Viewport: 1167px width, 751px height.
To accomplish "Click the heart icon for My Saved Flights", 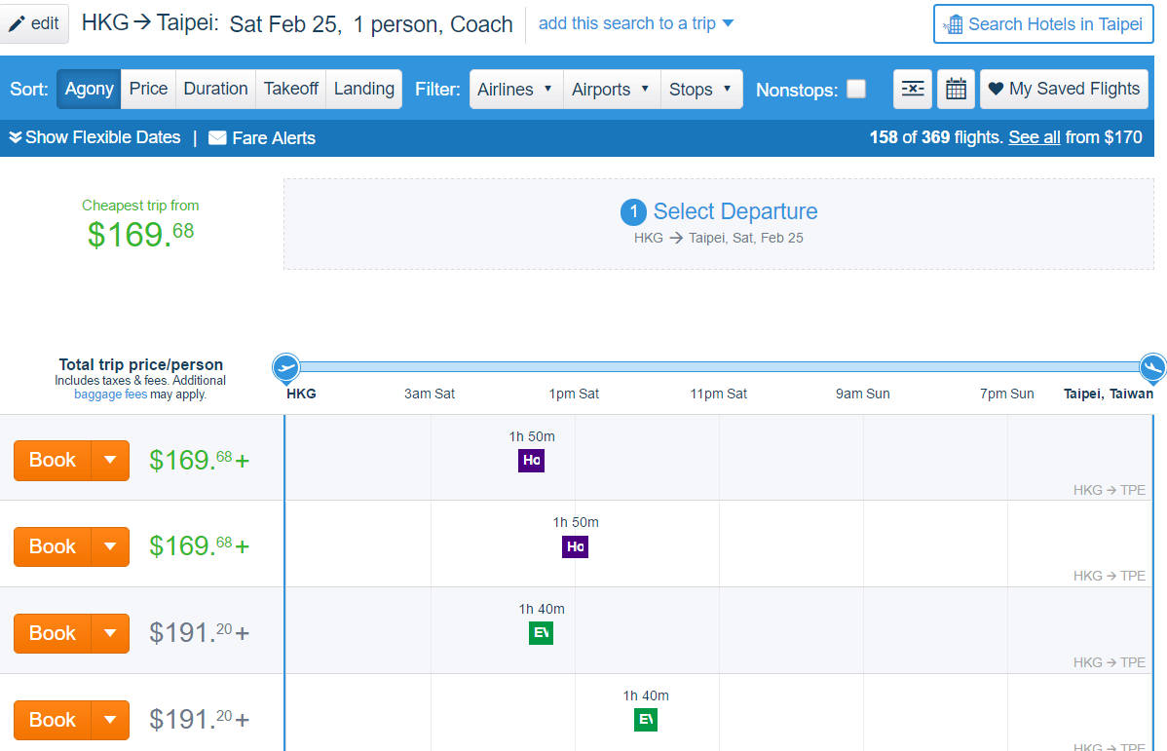I will 996,88.
